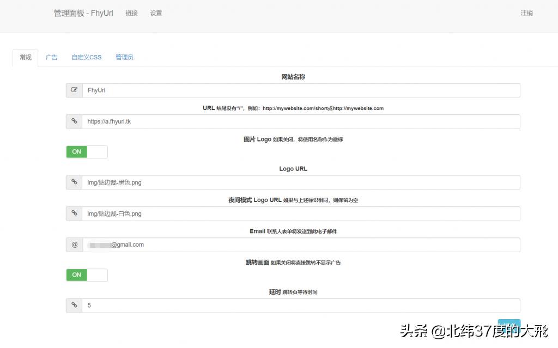This screenshot has height=348, width=558.
Task: Select the 常规 tab
Action: tap(25, 57)
